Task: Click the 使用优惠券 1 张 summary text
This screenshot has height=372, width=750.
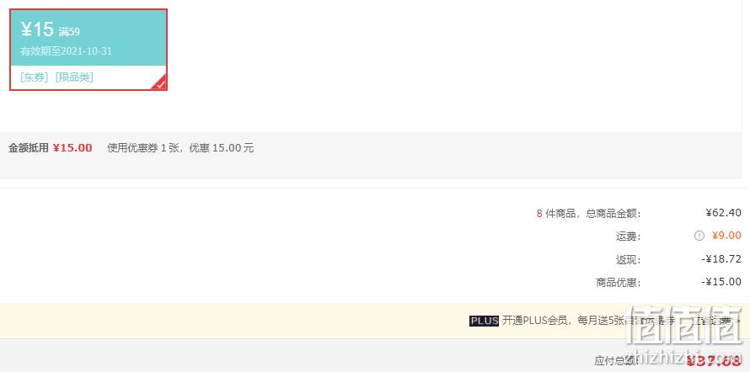Action: click(144, 148)
